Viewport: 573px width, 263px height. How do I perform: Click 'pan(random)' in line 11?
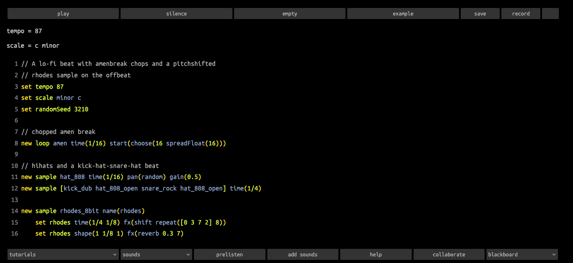(x=147, y=177)
